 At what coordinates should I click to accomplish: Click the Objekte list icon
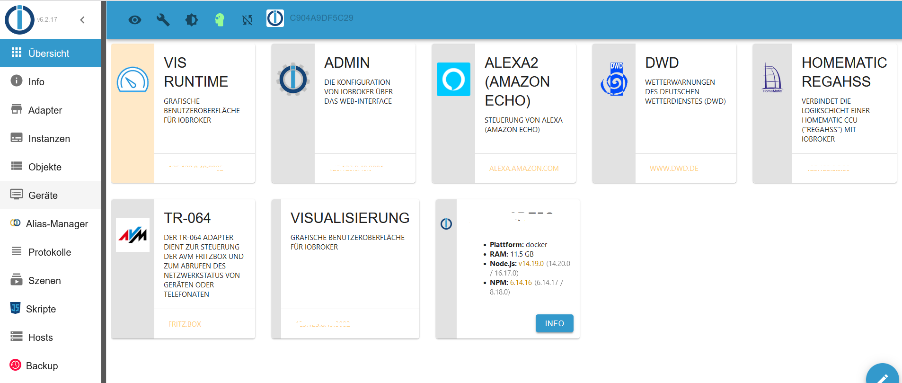point(17,166)
